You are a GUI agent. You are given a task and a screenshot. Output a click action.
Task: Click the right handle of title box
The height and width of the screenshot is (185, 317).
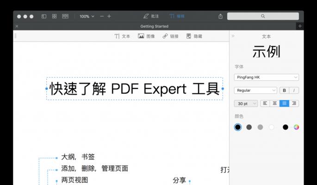point(223,89)
